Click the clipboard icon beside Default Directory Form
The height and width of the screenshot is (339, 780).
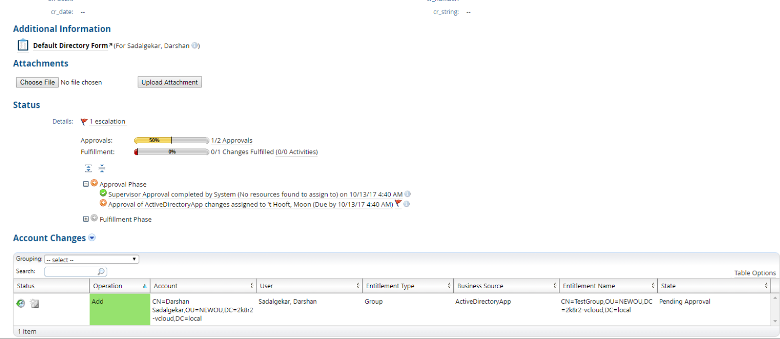(x=23, y=45)
